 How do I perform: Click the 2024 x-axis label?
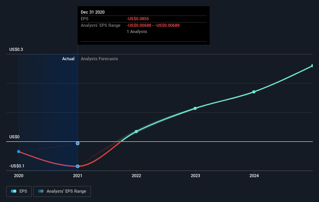254,176
